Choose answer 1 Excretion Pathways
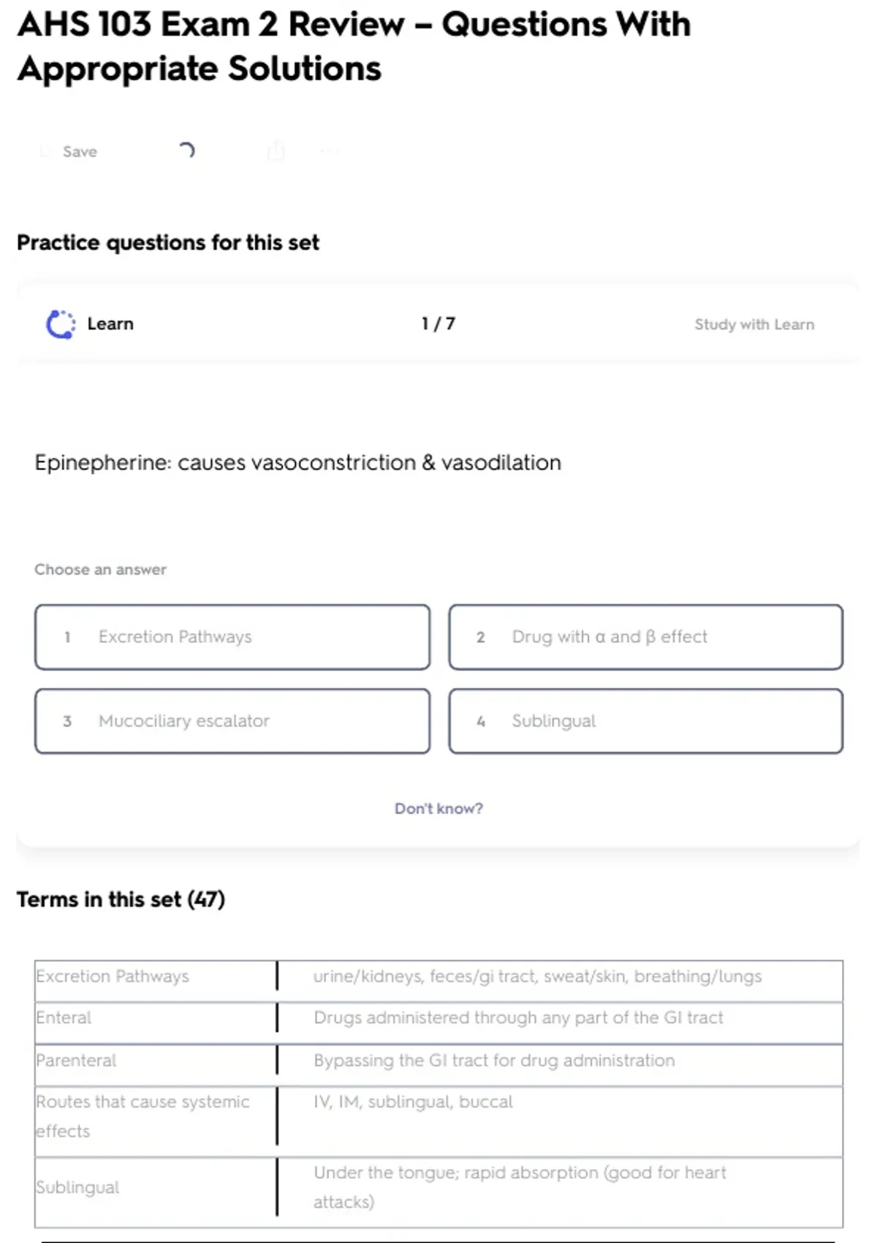 [x=232, y=637]
